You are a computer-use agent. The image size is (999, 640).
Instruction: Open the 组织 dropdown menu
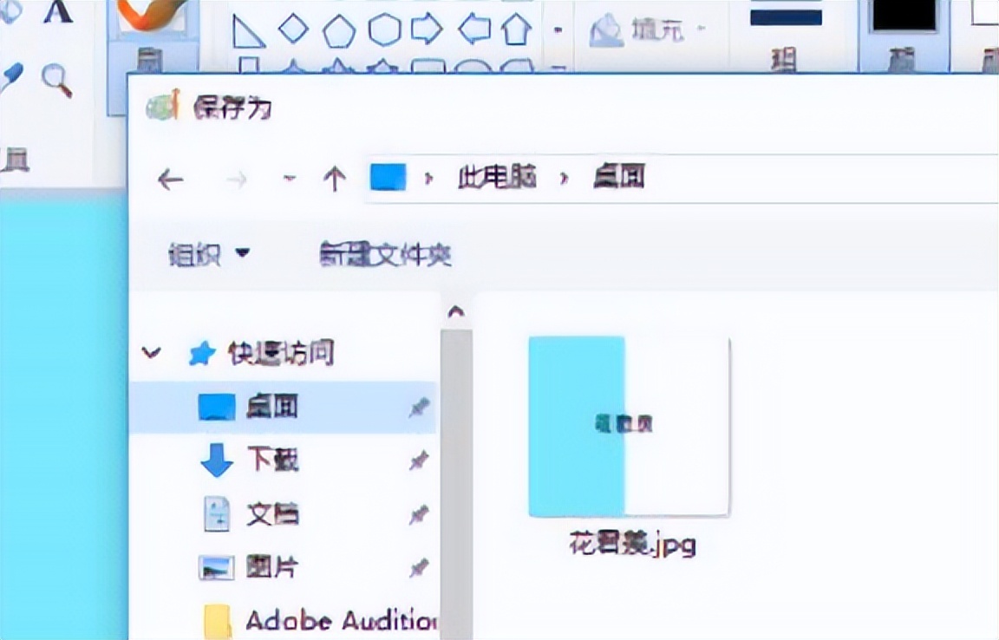tap(208, 255)
